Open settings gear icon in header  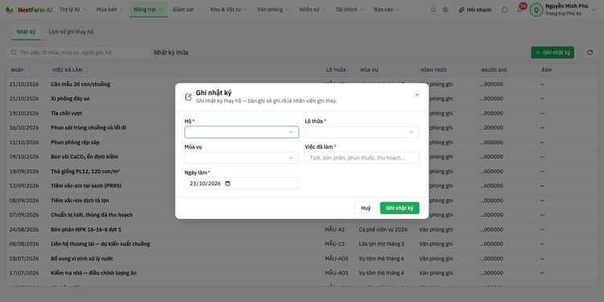(x=445, y=10)
